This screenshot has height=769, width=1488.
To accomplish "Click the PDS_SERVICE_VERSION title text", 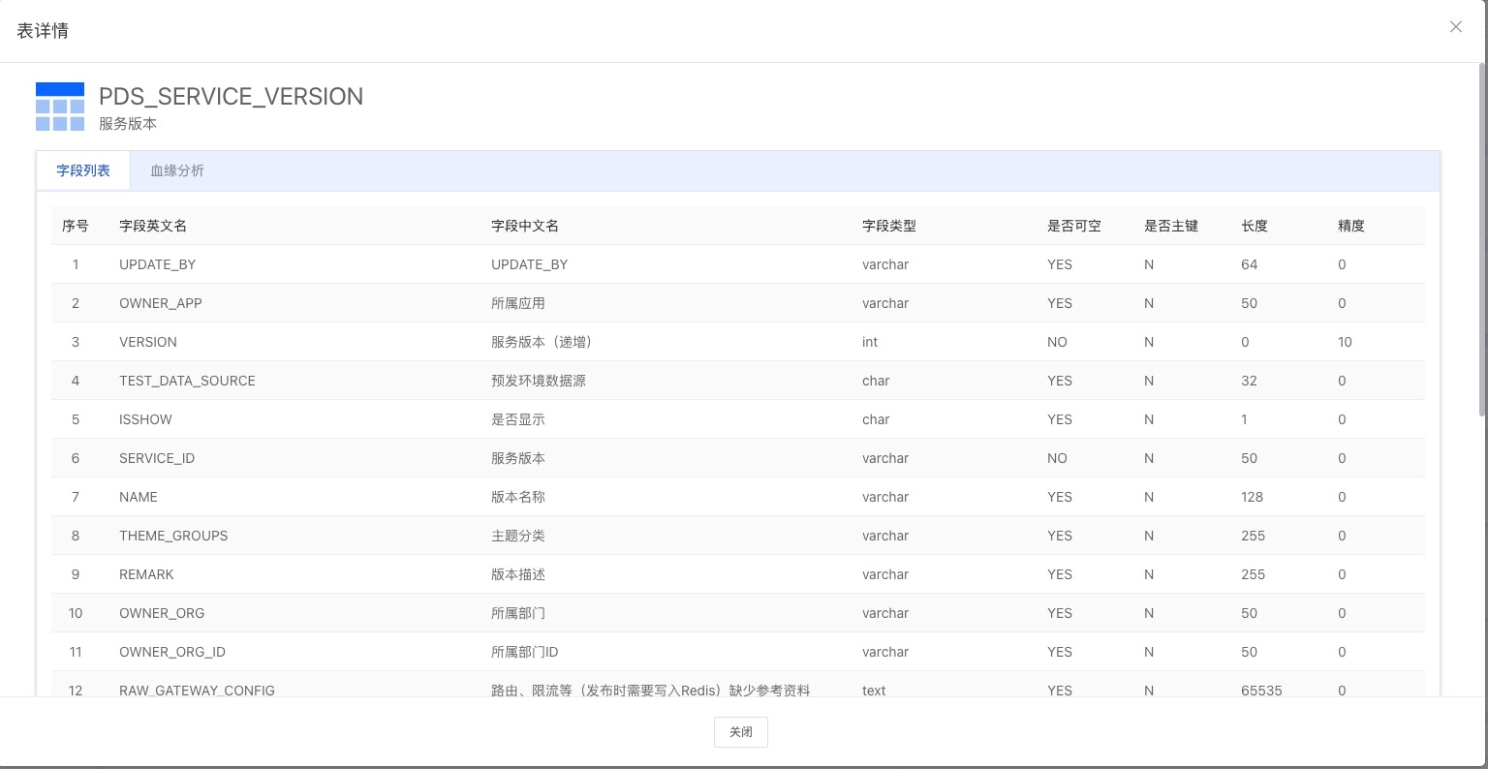I will [231, 97].
